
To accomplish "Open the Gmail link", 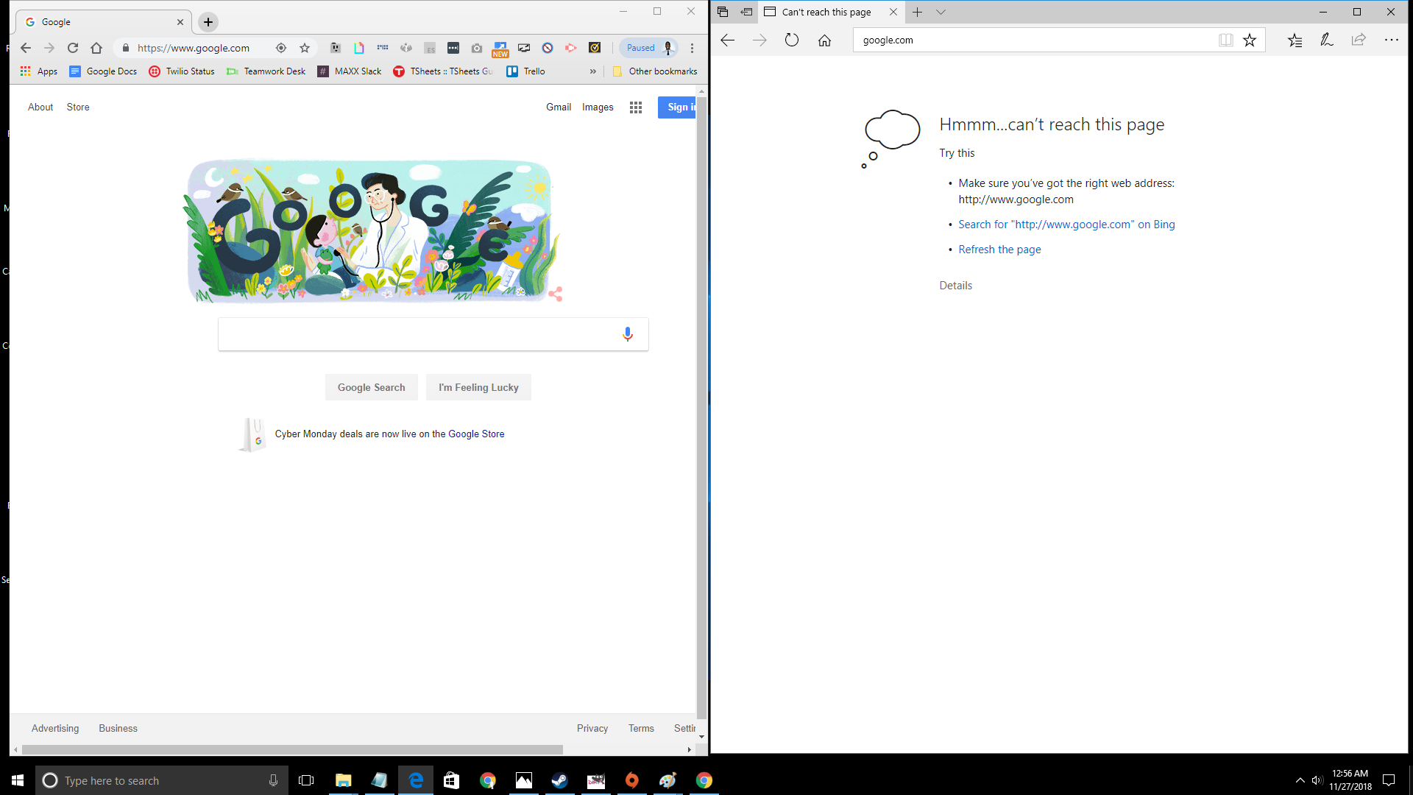I will tap(559, 107).
